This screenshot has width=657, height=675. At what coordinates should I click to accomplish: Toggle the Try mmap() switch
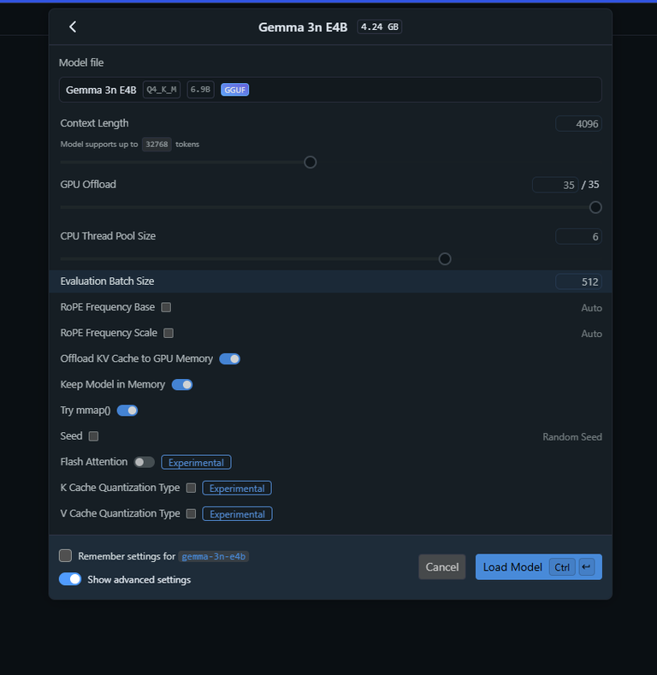[127, 411]
